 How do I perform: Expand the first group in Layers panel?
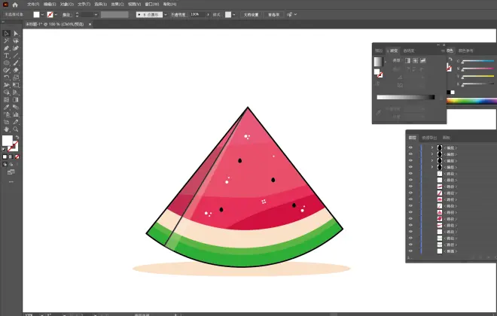point(432,147)
